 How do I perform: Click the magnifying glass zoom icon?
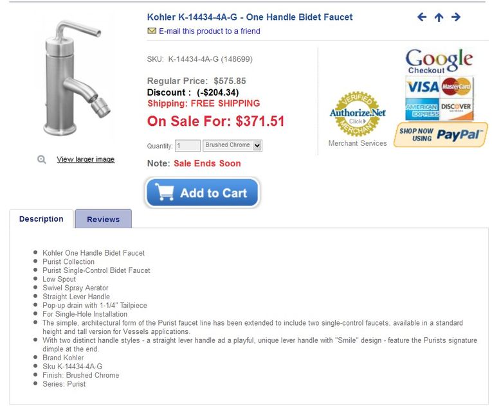42,159
